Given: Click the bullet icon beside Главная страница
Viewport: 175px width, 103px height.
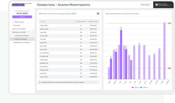Looking at the screenshot, I should pos(13,22).
